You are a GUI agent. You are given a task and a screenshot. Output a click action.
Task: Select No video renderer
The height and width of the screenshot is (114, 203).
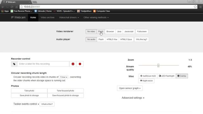click(x=91, y=31)
